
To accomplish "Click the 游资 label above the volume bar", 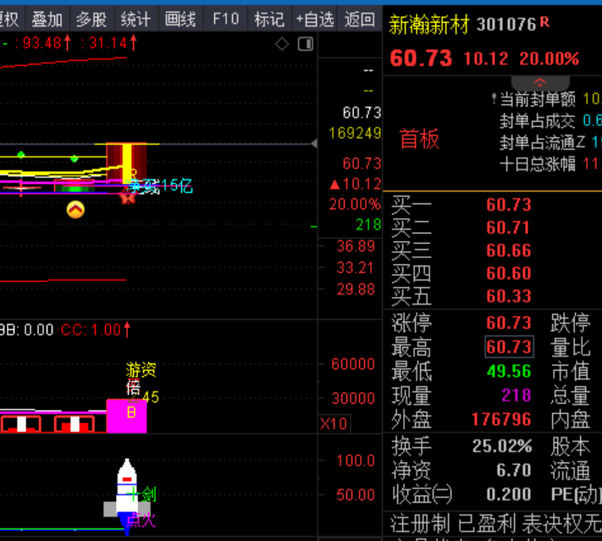I will click(x=141, y=369).
